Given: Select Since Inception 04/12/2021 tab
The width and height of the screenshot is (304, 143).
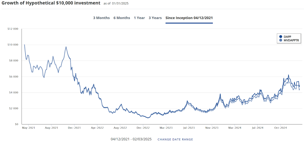Looking at the screenshot, I should [x=189, y=18].
